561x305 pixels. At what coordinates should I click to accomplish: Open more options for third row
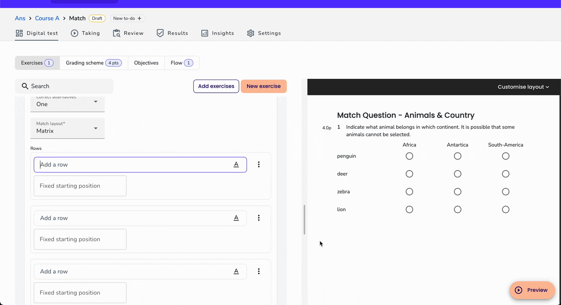coord(259,271)
